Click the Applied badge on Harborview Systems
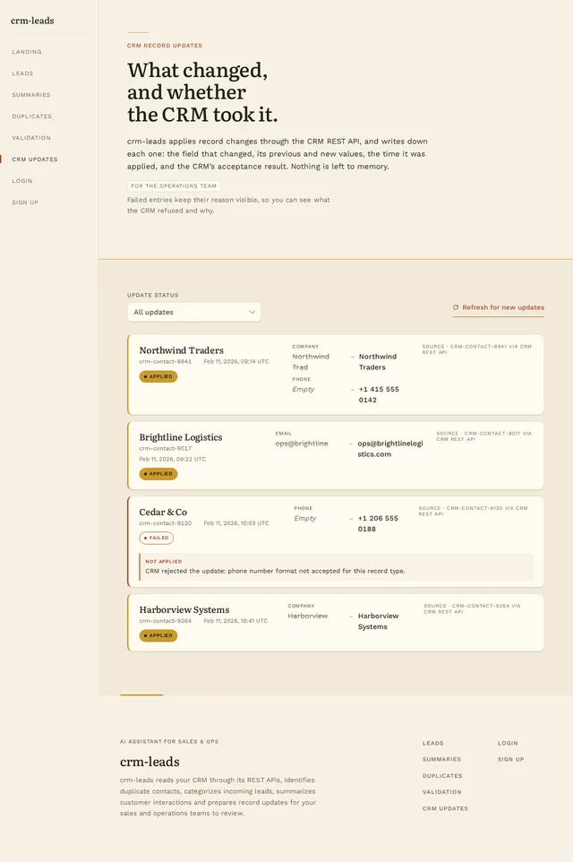Screen dimensions: 573x862 pos(158,635)
